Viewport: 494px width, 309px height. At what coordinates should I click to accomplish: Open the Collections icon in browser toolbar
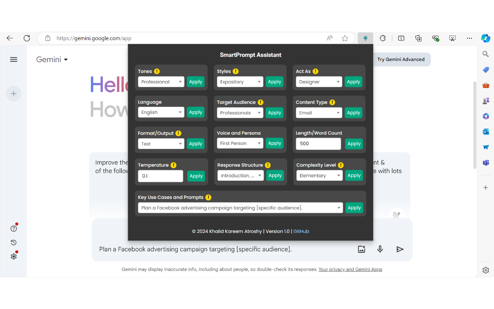418,38
